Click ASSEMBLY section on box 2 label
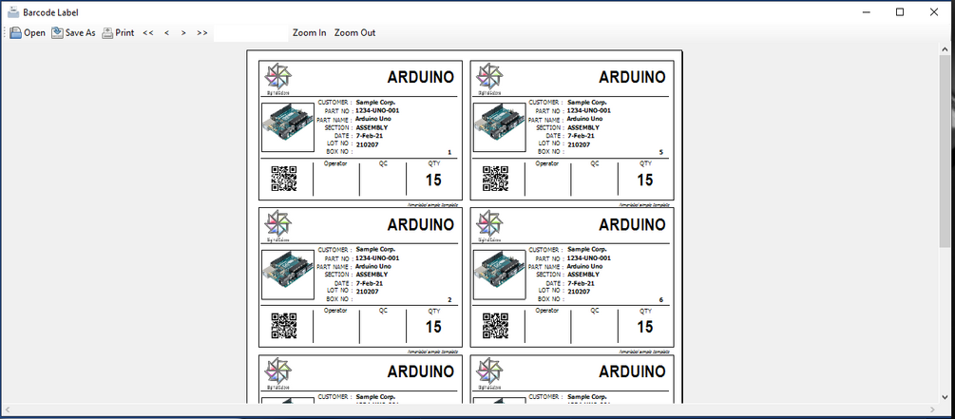Viewport: 955px width, 419px height. coord(372,275)
